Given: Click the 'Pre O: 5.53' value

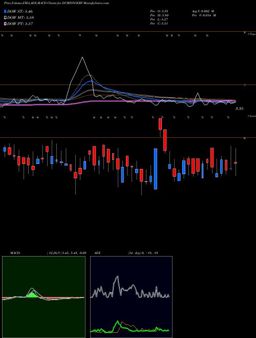Looking at the screenshot, I should tap(159, 11).
